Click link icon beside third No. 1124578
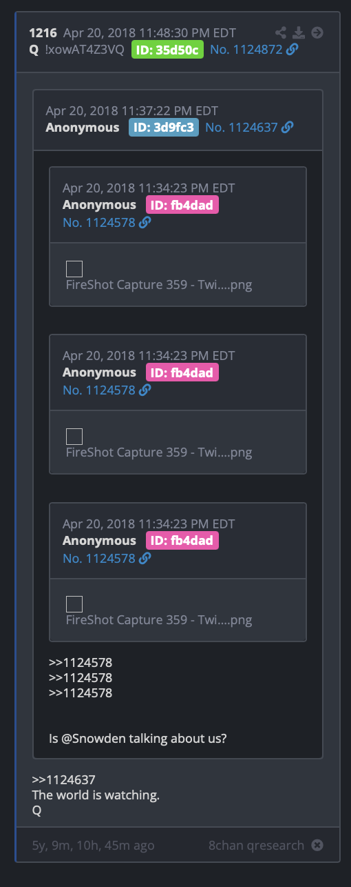Image resolution: width=351 pixels, height=887 pixels. pyautogui.click(x=145, y=558)
